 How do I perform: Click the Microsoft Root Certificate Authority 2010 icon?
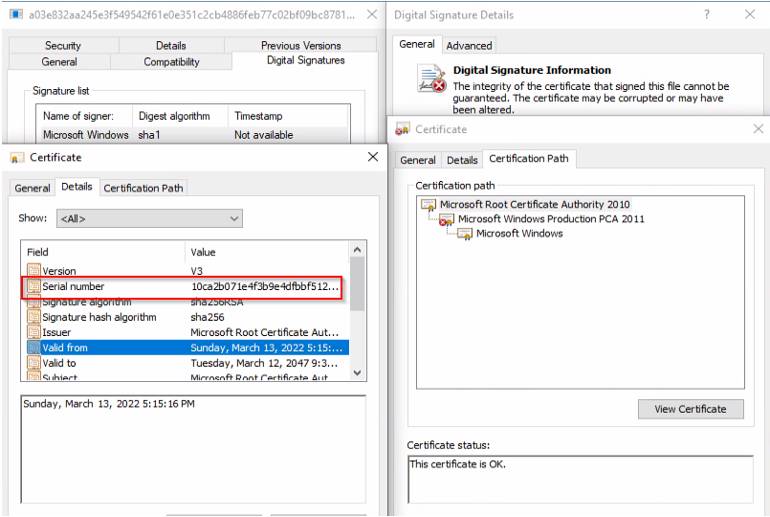(429, 205)
